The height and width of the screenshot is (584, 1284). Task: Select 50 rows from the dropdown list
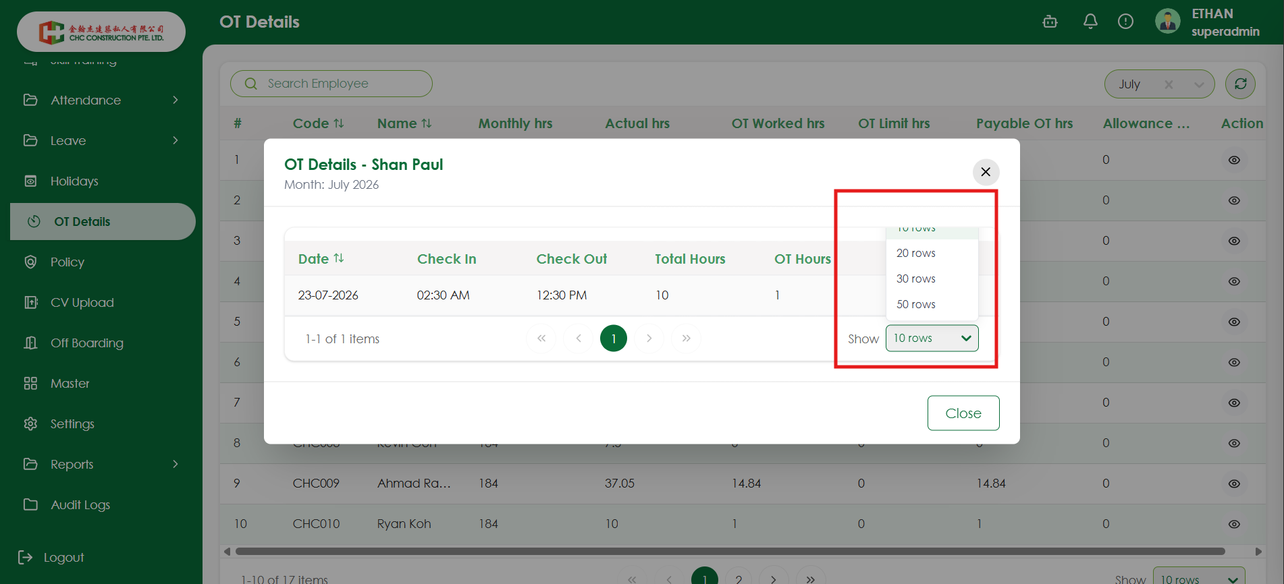tap(932, 304)
